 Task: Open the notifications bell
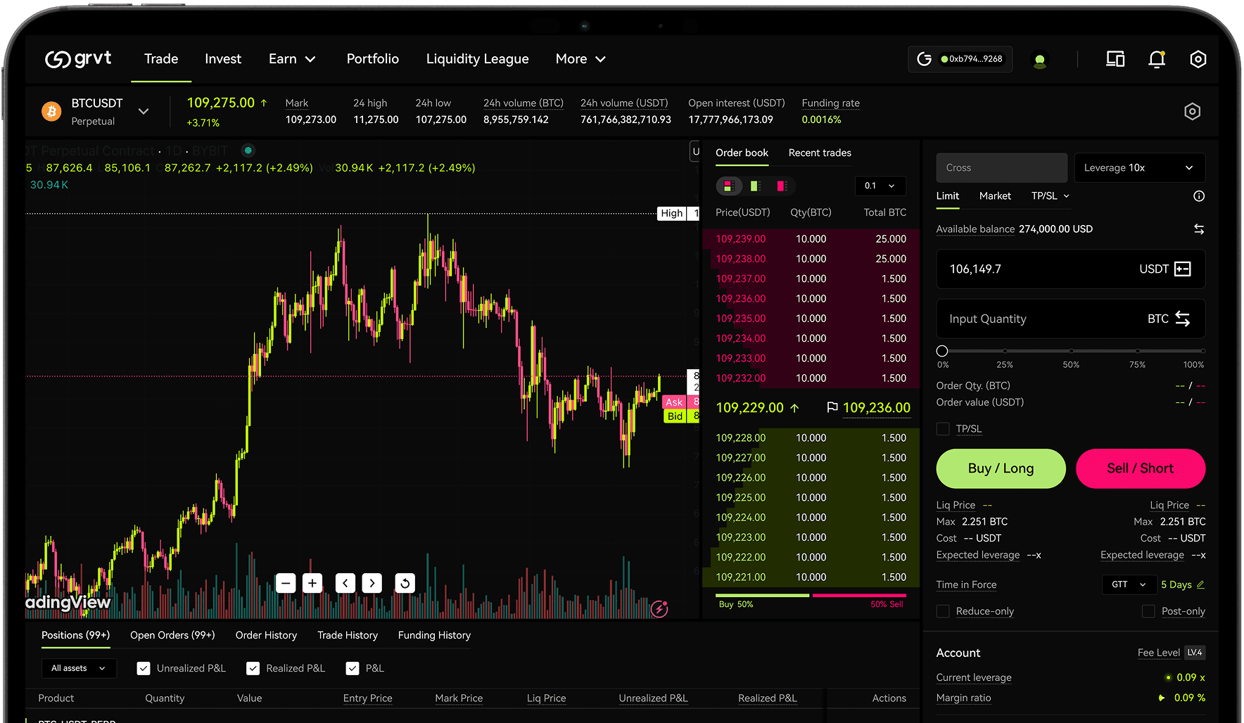tap(1157, 59)
